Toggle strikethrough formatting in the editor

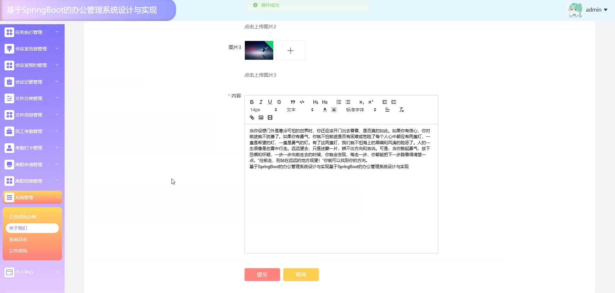click(x=279, y=102)
